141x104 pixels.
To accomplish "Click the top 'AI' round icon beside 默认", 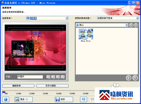I will coord(131,25).
